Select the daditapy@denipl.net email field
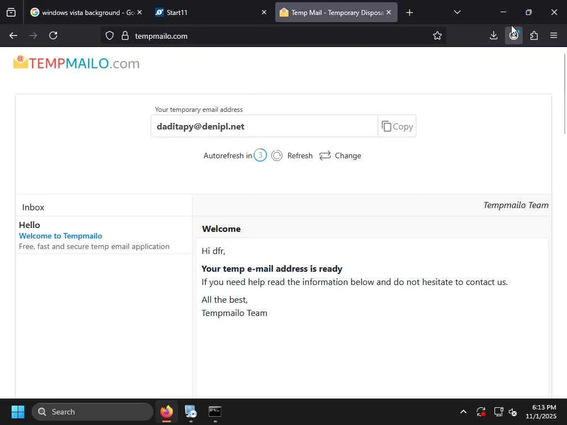 (264, 126)
